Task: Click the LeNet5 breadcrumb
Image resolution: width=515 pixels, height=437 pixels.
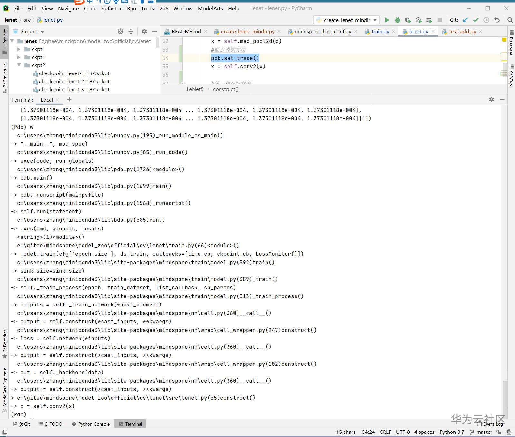Action: [x=195, y=89]
